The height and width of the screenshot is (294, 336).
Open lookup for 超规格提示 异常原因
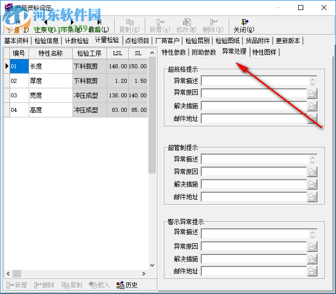tap(312, 94)
